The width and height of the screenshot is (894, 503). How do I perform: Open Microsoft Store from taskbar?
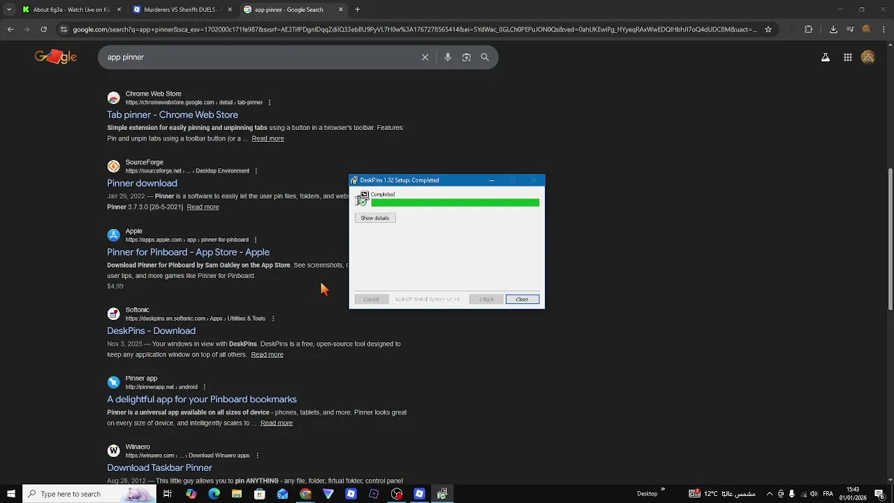(260, 494)
